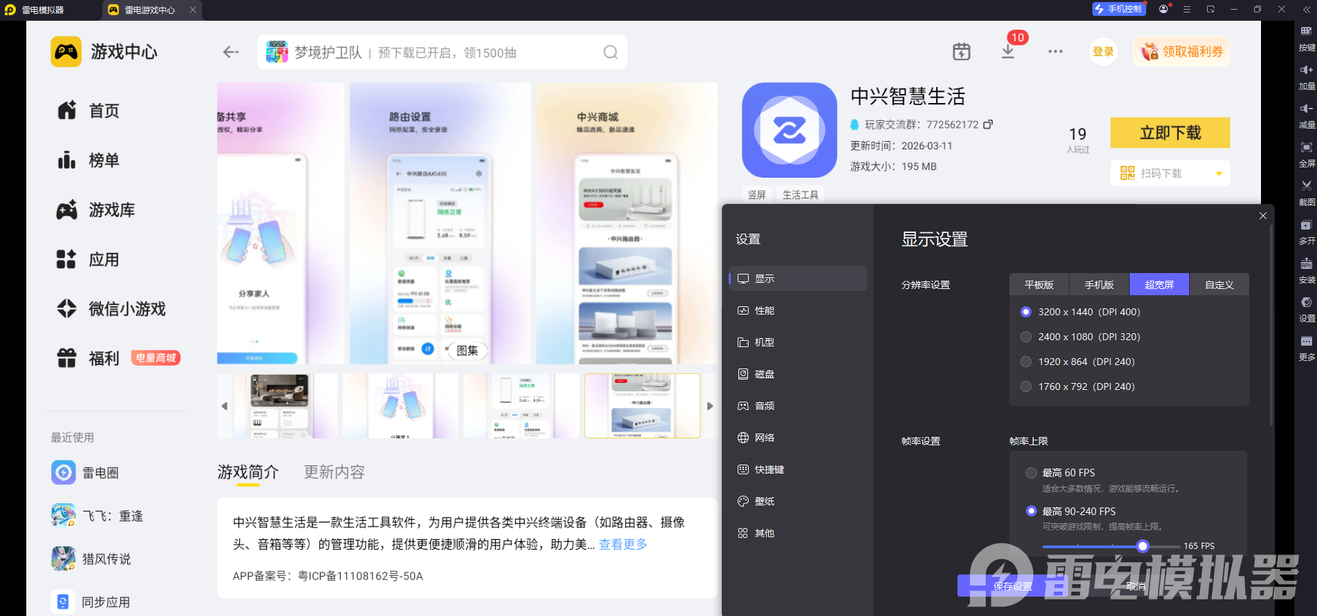Open the 音频 settings section
Screen dimensions: 1317x616
pyautogui.click(x=798, y=406)
